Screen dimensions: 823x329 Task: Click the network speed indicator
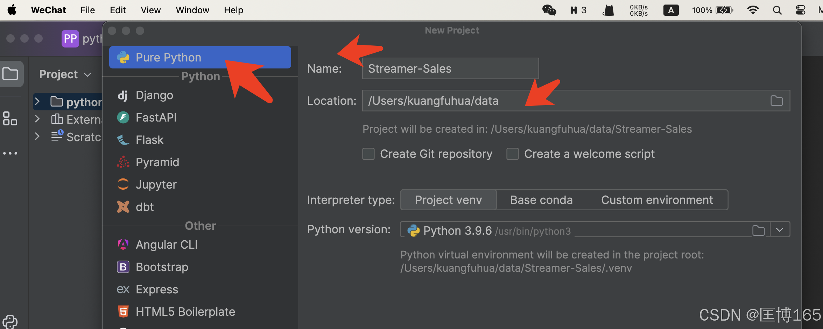pyautogui.click(x=639, y=10)
